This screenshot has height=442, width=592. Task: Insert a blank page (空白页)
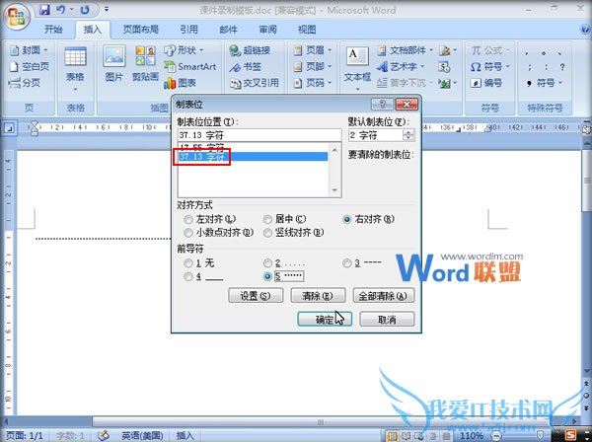[29, 67]
